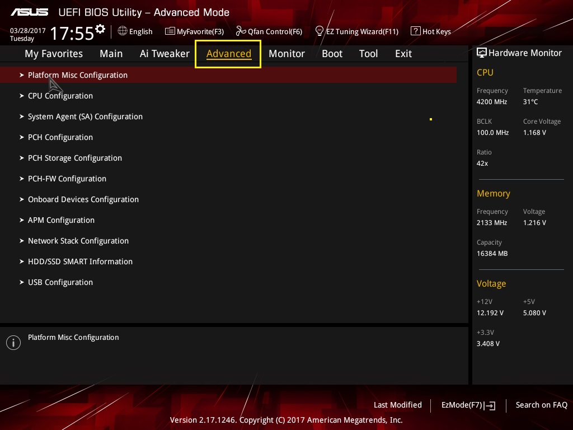573x430 pixels.
Task: Switch to the Main tab
Action: point(111,54)
